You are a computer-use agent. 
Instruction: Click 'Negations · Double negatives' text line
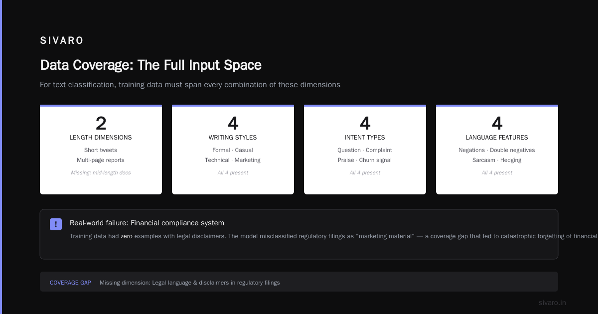497,150
